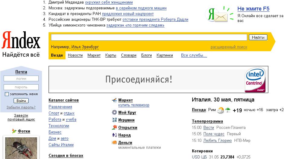Click the Мой Круг service icon
This screenshot has width=284, height=159.
(x=114, y=112)
